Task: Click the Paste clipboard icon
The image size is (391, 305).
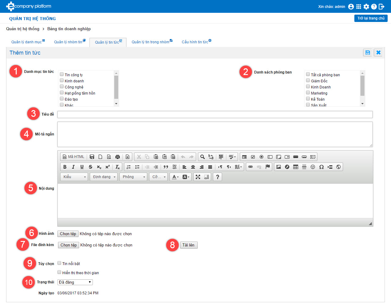Action: point(156,157)
